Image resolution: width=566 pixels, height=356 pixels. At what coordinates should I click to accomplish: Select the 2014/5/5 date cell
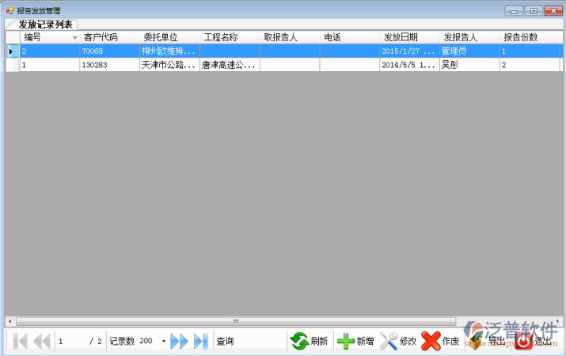click(x=409, y=65)
